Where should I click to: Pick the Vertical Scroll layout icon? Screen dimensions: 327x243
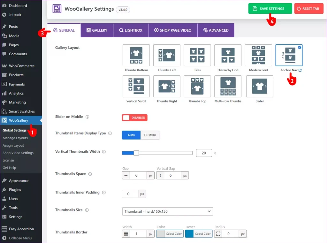tap(136, 86)
